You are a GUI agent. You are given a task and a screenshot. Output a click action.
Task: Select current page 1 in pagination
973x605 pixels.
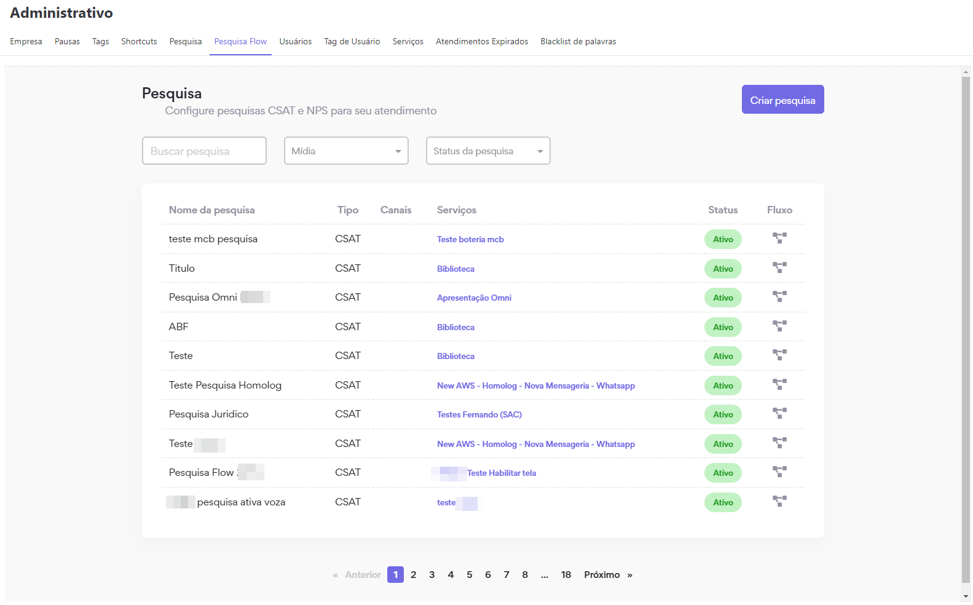[x=395, y=574]
